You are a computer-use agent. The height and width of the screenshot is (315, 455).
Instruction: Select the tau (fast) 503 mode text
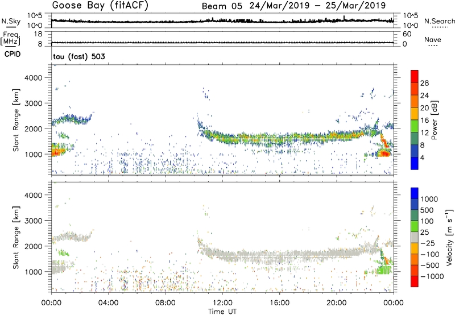[x=79, y=56]
